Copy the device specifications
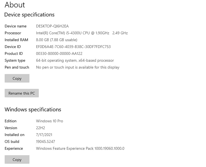The image size is (206, 167). pos(17,78)
